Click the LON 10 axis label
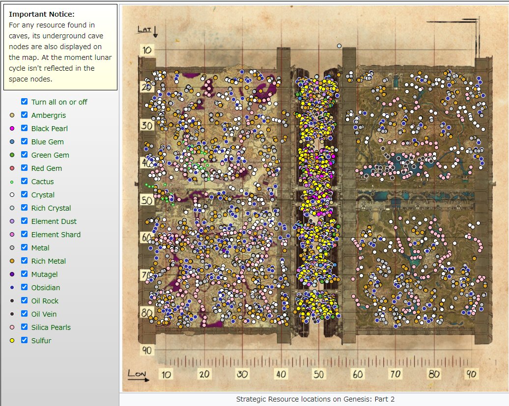The width and height of the screenshot is (509, 406). pos(166,375)
